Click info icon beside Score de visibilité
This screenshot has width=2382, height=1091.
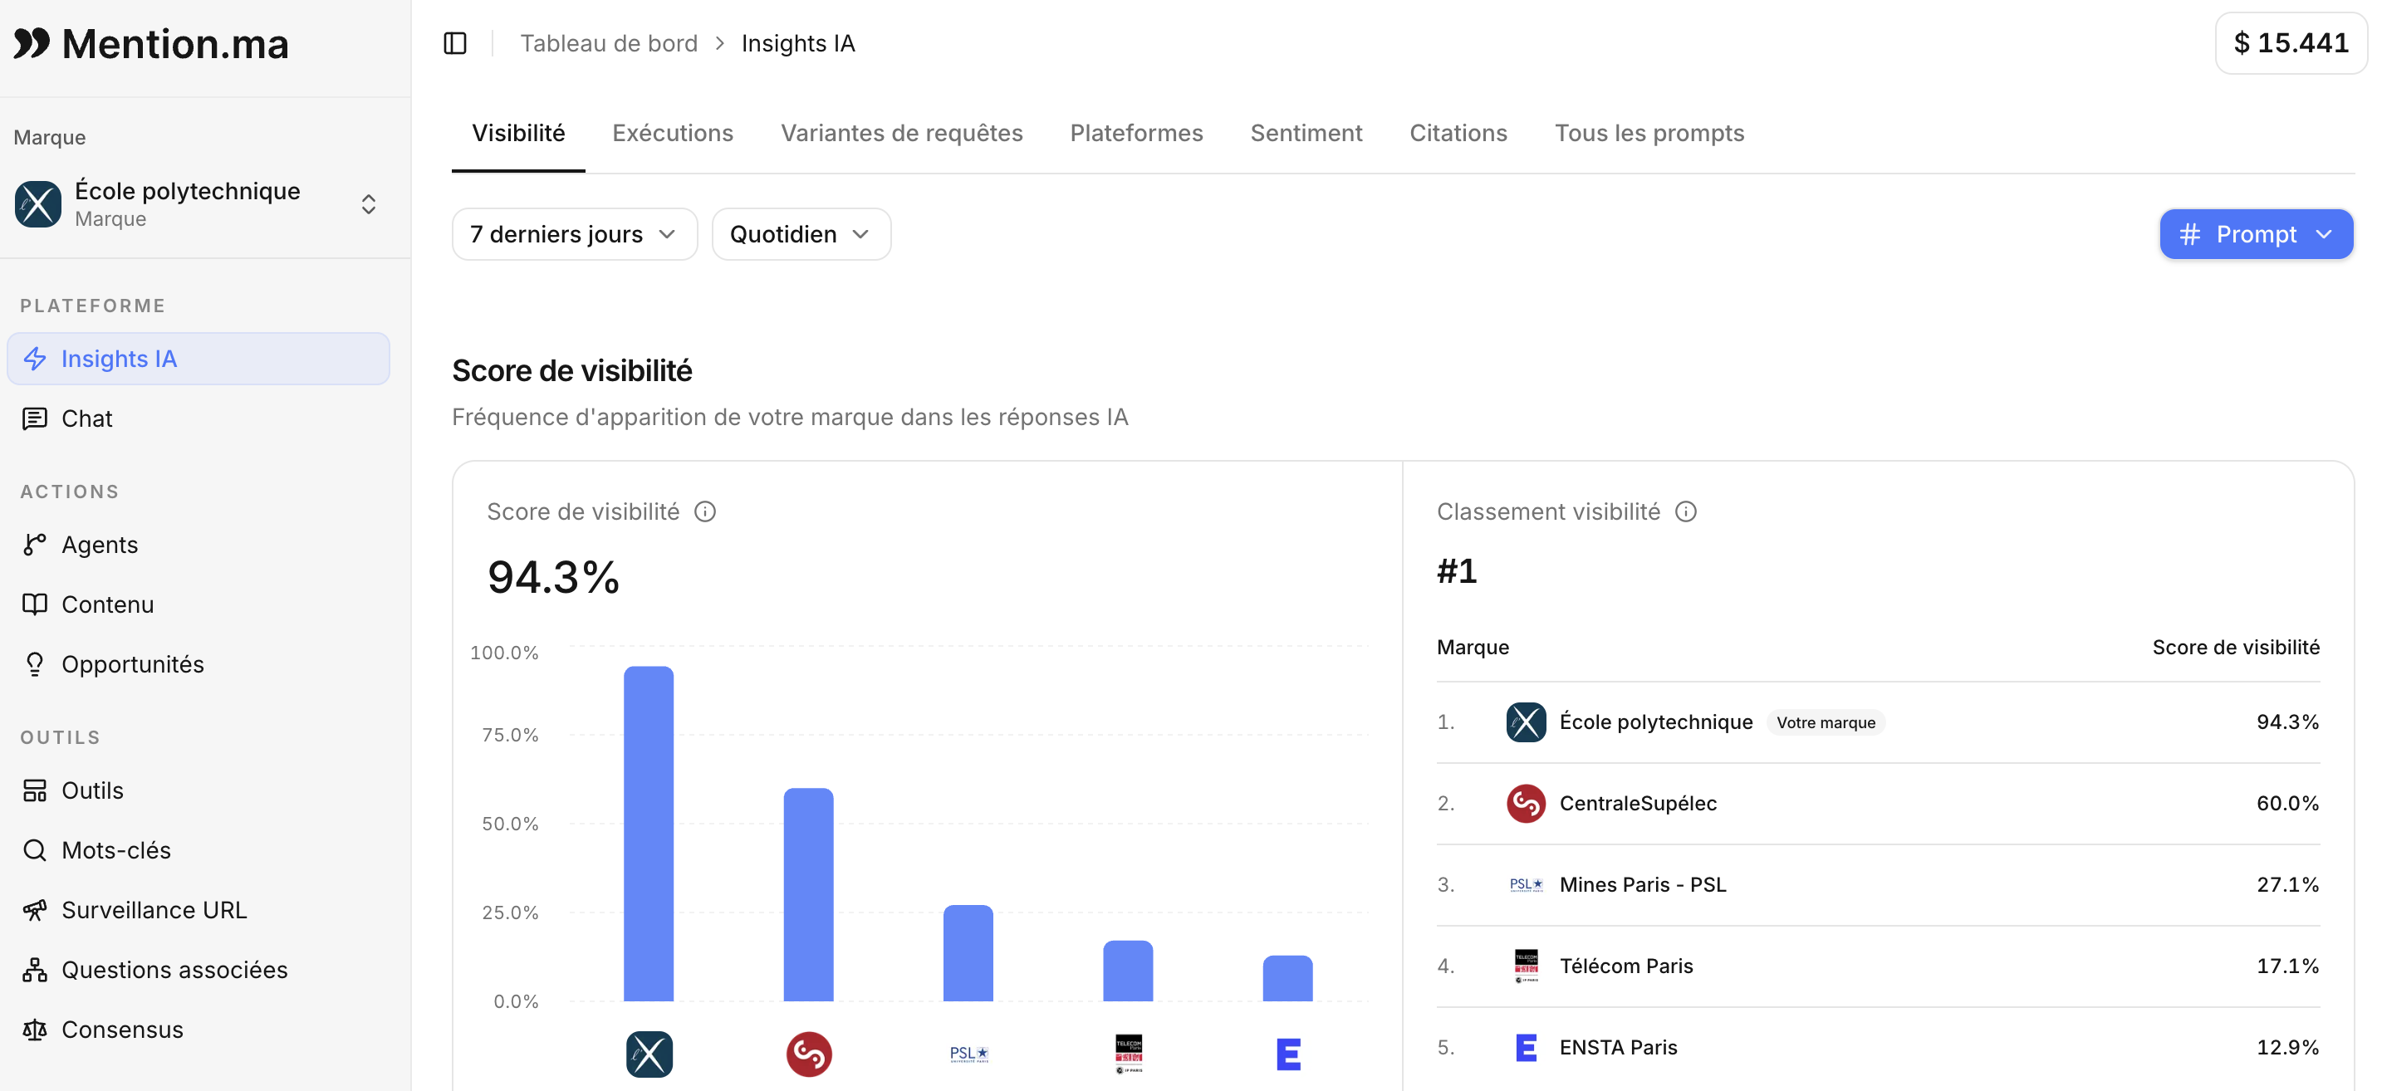[704, 512]
